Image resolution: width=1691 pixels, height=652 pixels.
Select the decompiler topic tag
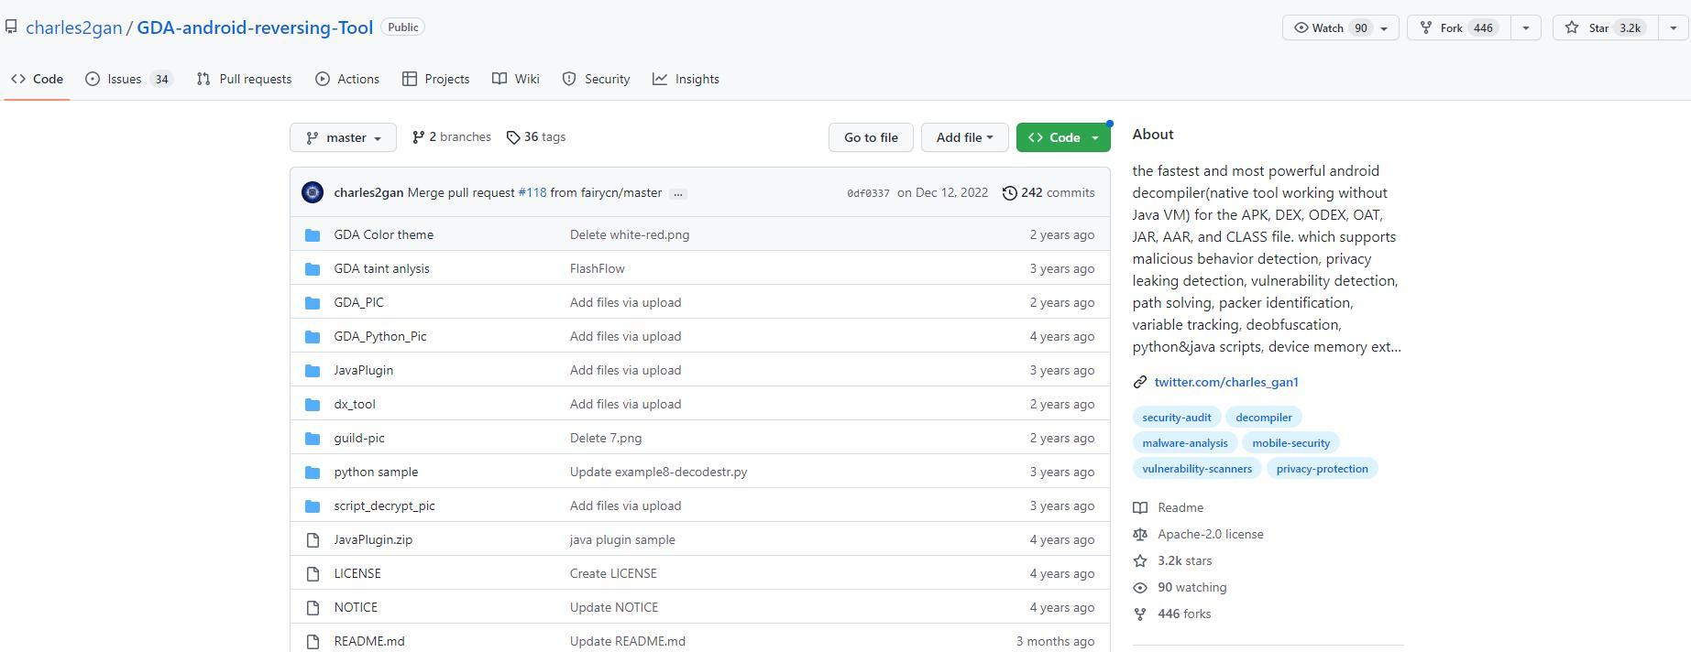[x=1264, y=418]
